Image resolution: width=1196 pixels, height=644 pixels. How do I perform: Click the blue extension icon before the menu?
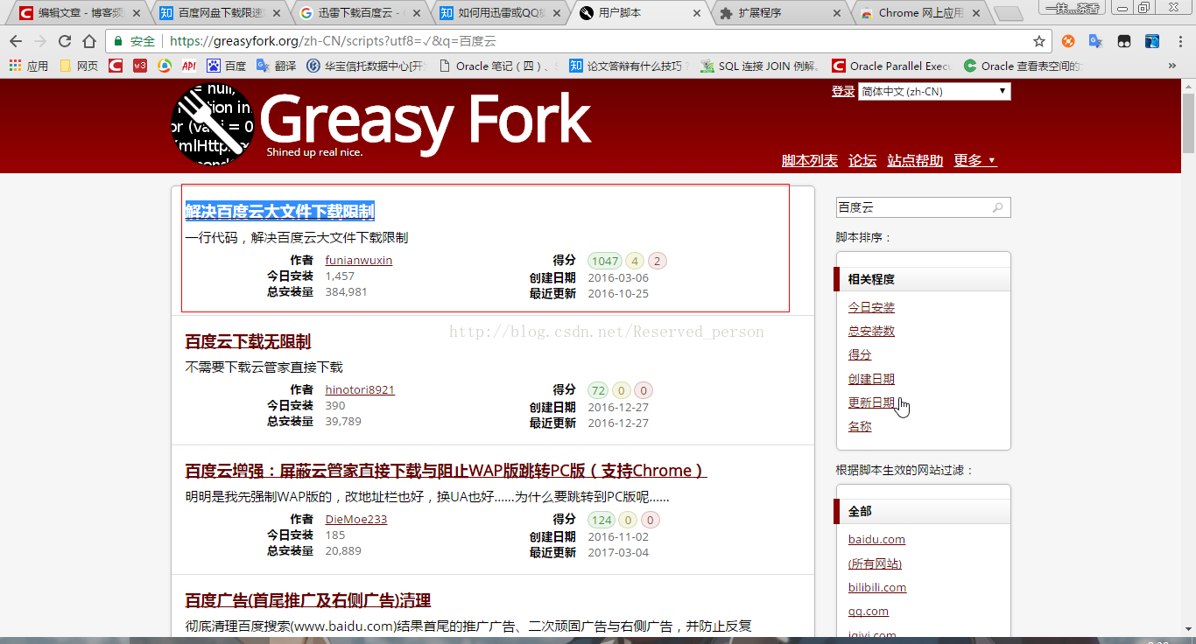pos(1152,41)
